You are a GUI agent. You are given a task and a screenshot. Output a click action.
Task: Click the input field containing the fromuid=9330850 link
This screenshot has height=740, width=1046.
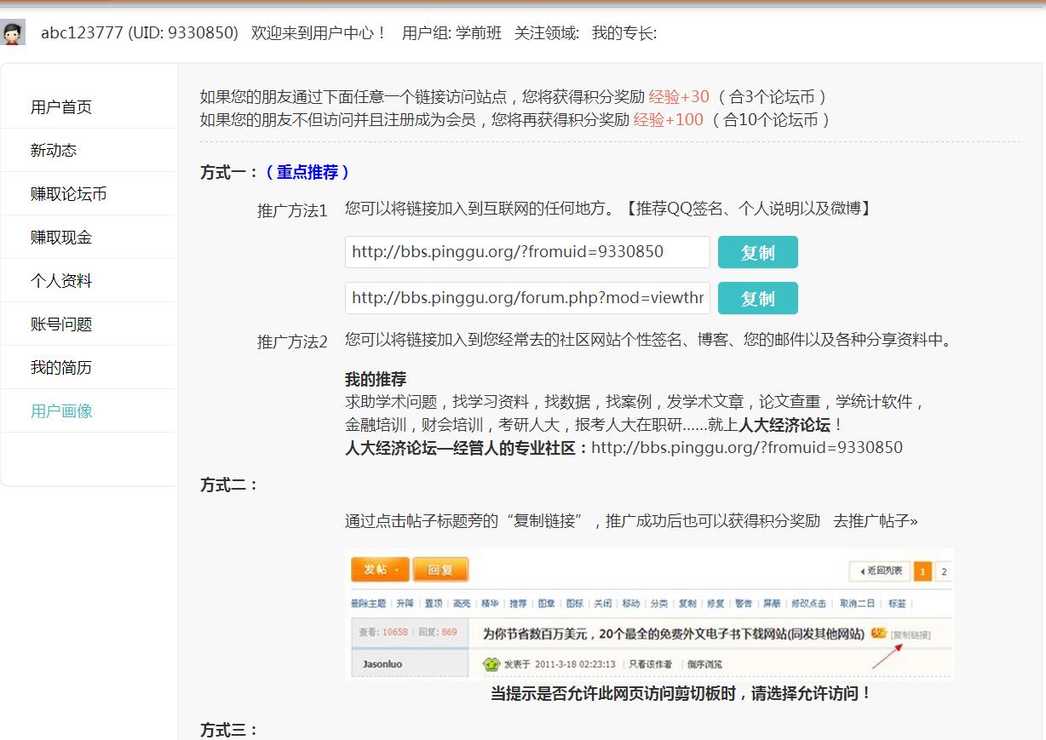(x=527, y=252)
